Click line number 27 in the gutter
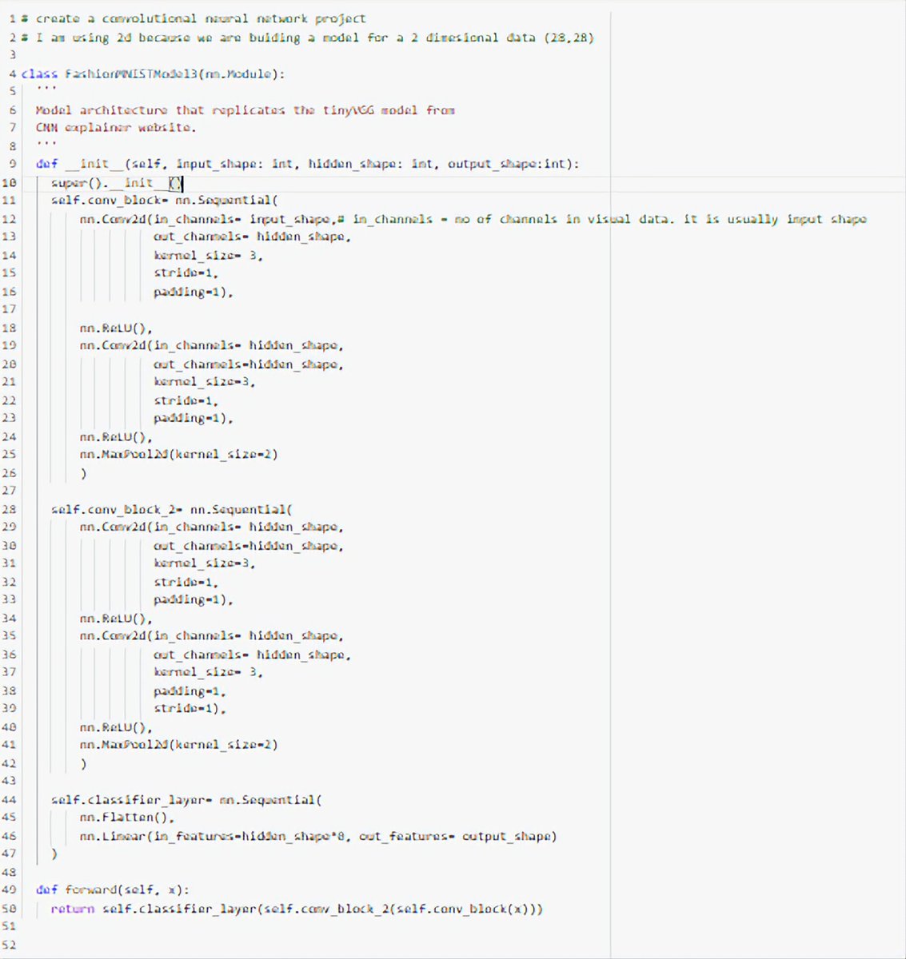The width and height of the screenshot is (906, 959). point(10,491)
